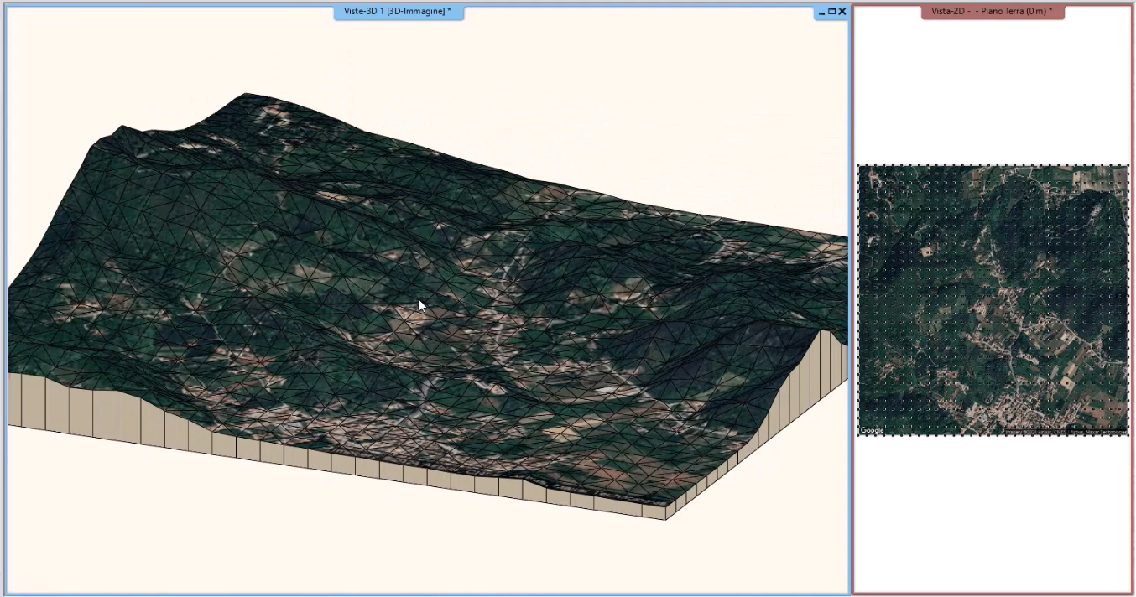Screen dimensions: 1136x597
Task: Click the empty area below the 2D satellite map
Action: point(993,513)
